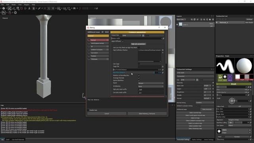Click the lock ratio icon beside Output Size
This screenshot has width=254, height=143.
coord(143,35)
